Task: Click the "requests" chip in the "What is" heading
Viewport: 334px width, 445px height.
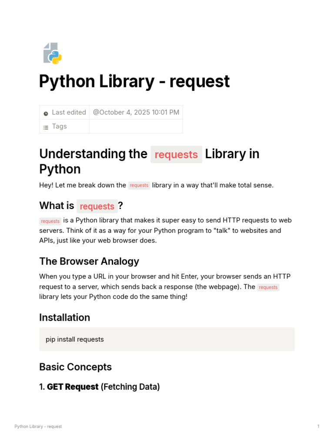Action: (97, 206)
